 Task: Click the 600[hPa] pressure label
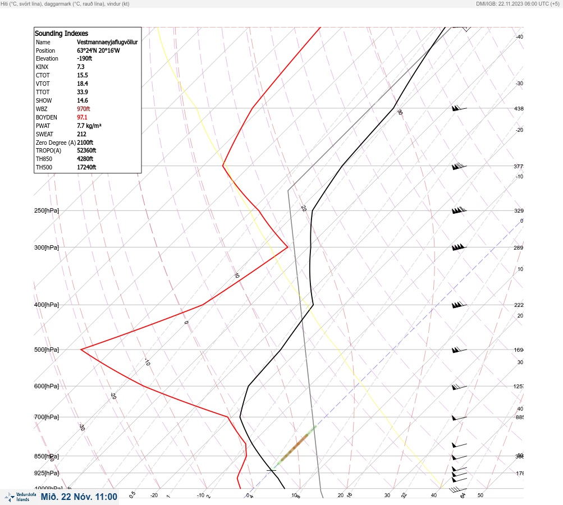(47, 386)
